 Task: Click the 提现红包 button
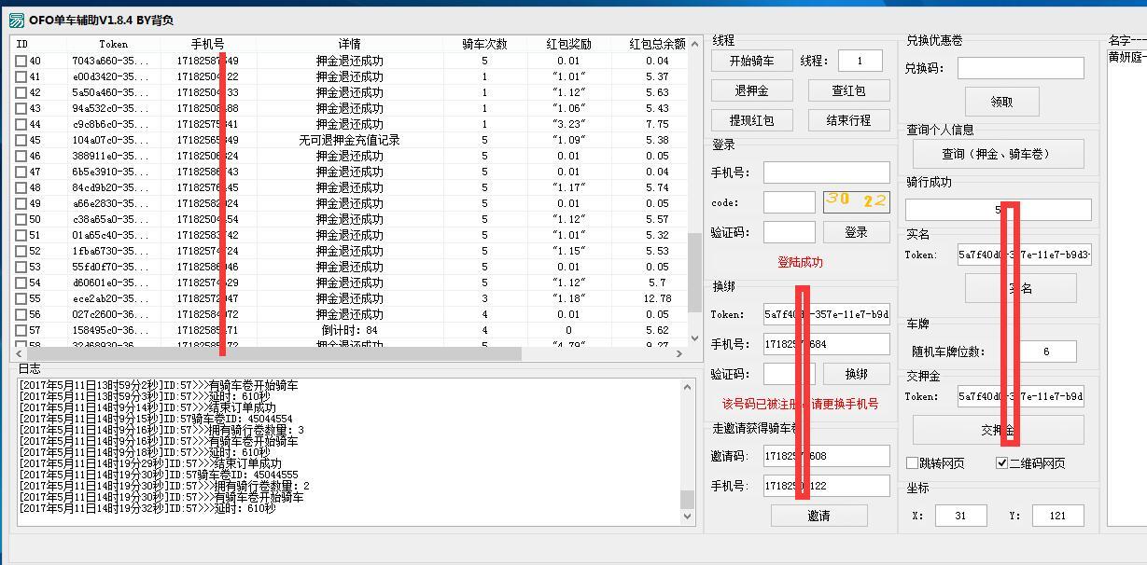tap(752, 120)
